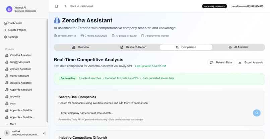Click the large blue Zerodha Assistant header icon

[57, 20]
